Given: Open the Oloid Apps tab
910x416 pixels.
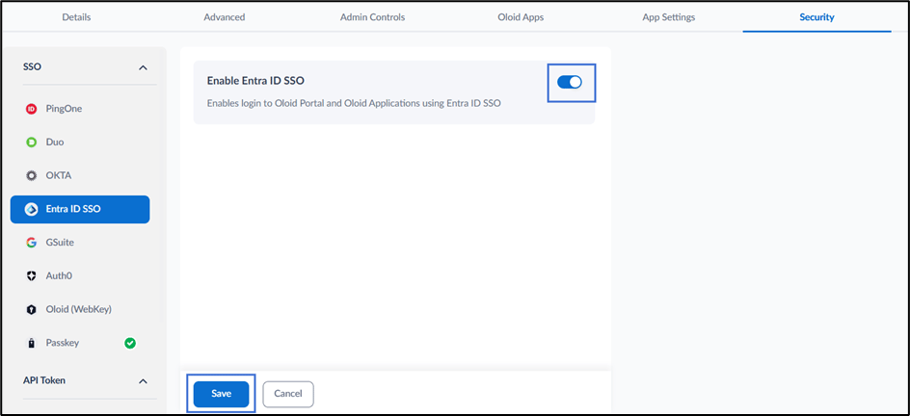Looking at the screenshot, I should pos(521,16).
